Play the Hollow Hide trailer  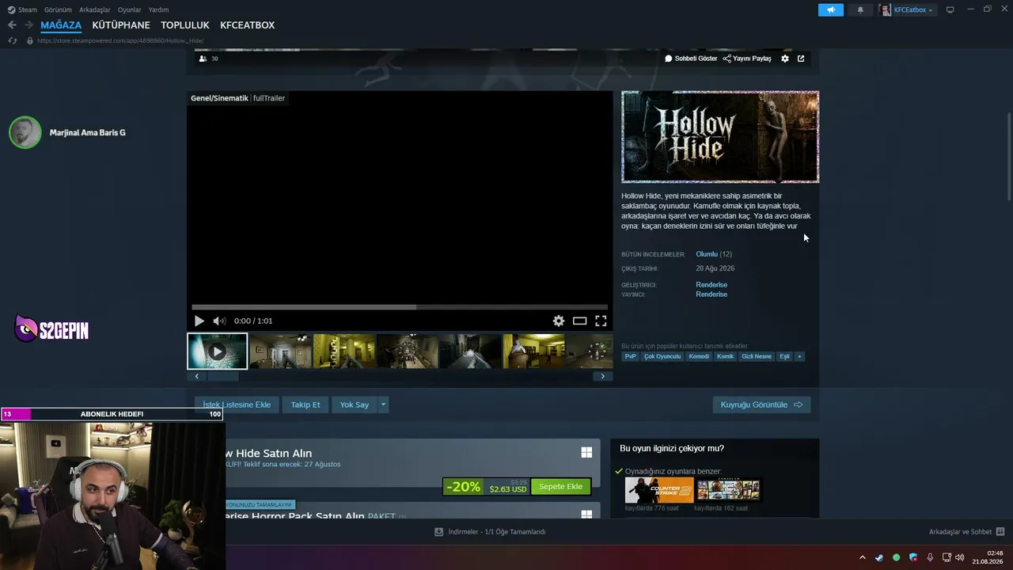pos(199,321)
